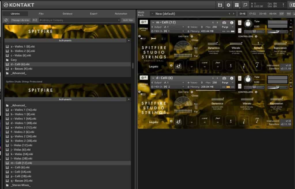This screenshot has height=189, width=295.
Task: Adjust the Dynamics slider in m - Celli (12)
Action: tap(213, 44)
